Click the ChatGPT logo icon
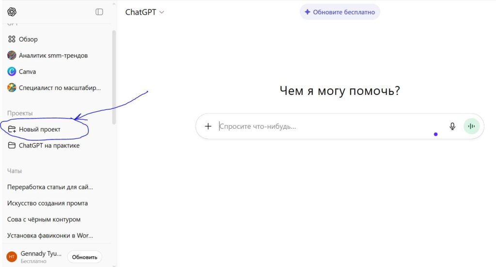Image resolution: width=496 pixels, height=267 pixels. click(x=12, y=12)
